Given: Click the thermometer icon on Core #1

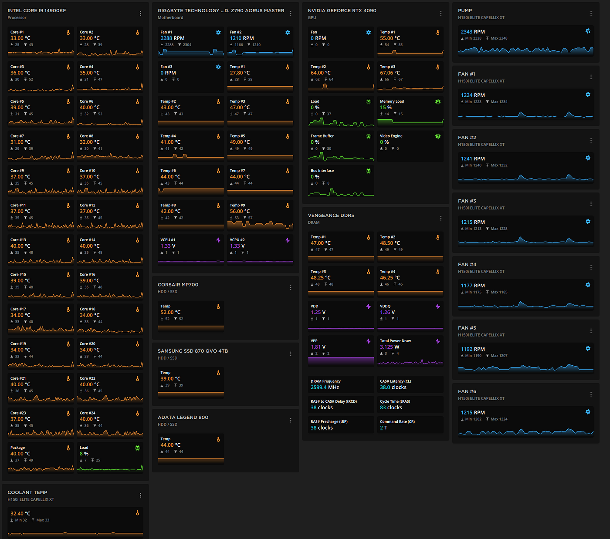Looking at the screenshot, I should tap(68, 32).
